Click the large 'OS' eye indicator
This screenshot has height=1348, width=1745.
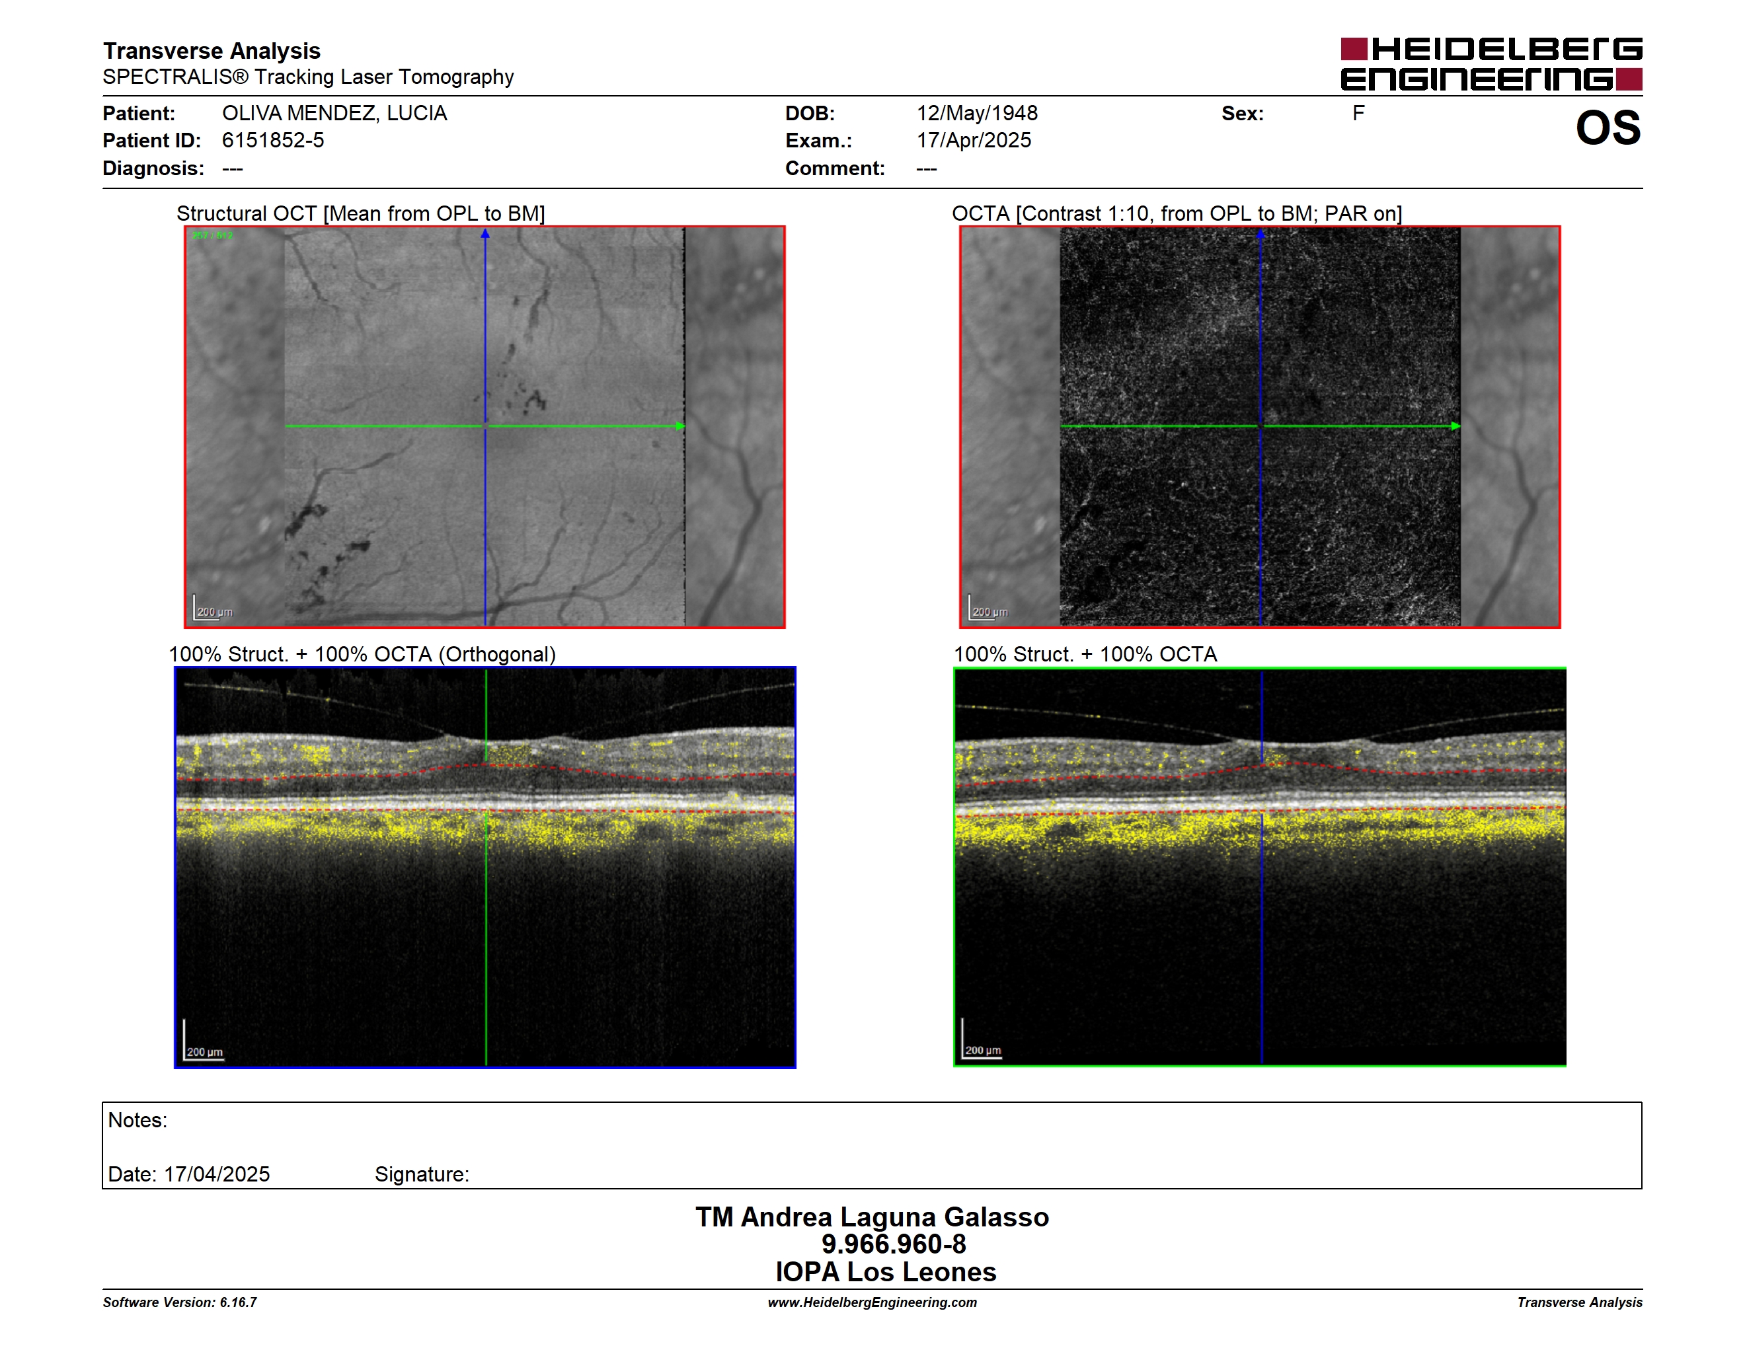click(1608, 128)
